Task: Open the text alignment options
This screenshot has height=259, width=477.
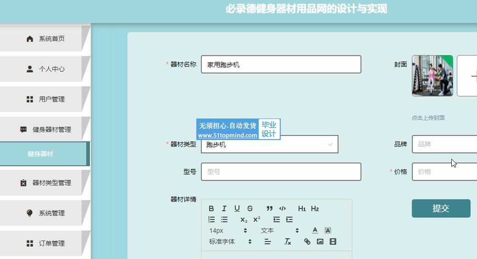Action: (x=268, y=242)
